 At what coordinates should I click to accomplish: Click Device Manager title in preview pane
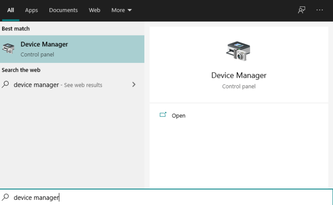pyautogui.click(x=238, y=75)
